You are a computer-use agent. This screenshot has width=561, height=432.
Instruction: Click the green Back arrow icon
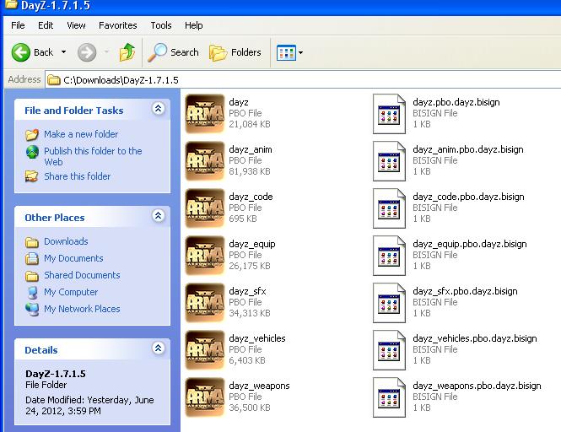click(22, 52)
